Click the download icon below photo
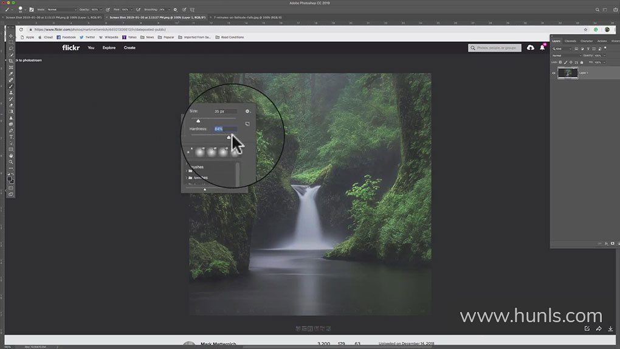Image resolution: width=620 pixels, height=349 pixels. [610, 328]
